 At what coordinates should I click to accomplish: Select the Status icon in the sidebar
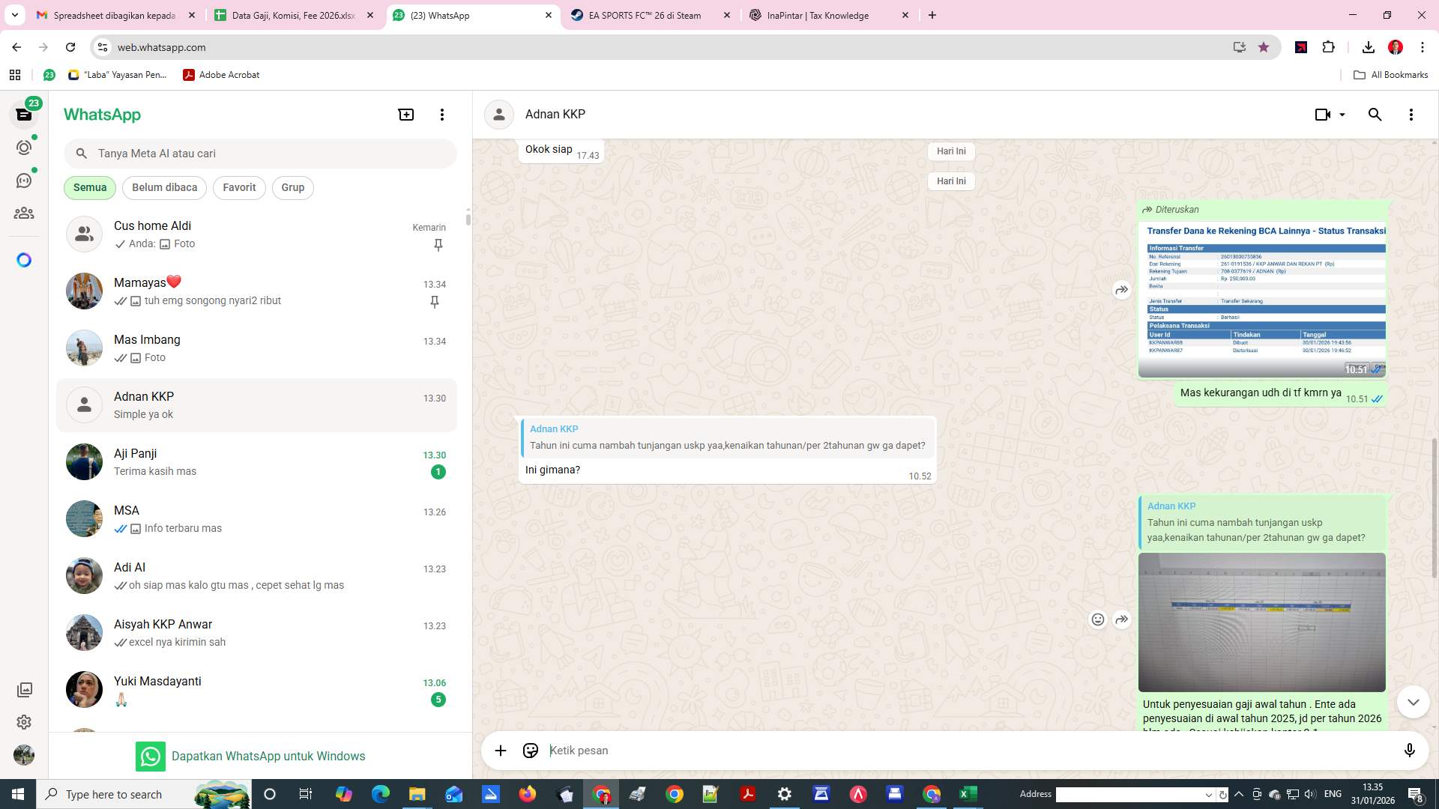[24, 148]
